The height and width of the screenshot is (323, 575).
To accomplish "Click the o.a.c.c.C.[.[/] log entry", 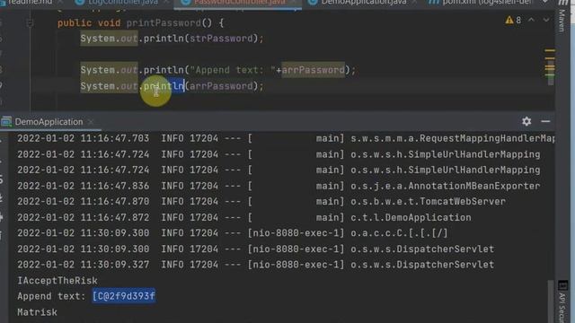I will [x=399, y=233].
